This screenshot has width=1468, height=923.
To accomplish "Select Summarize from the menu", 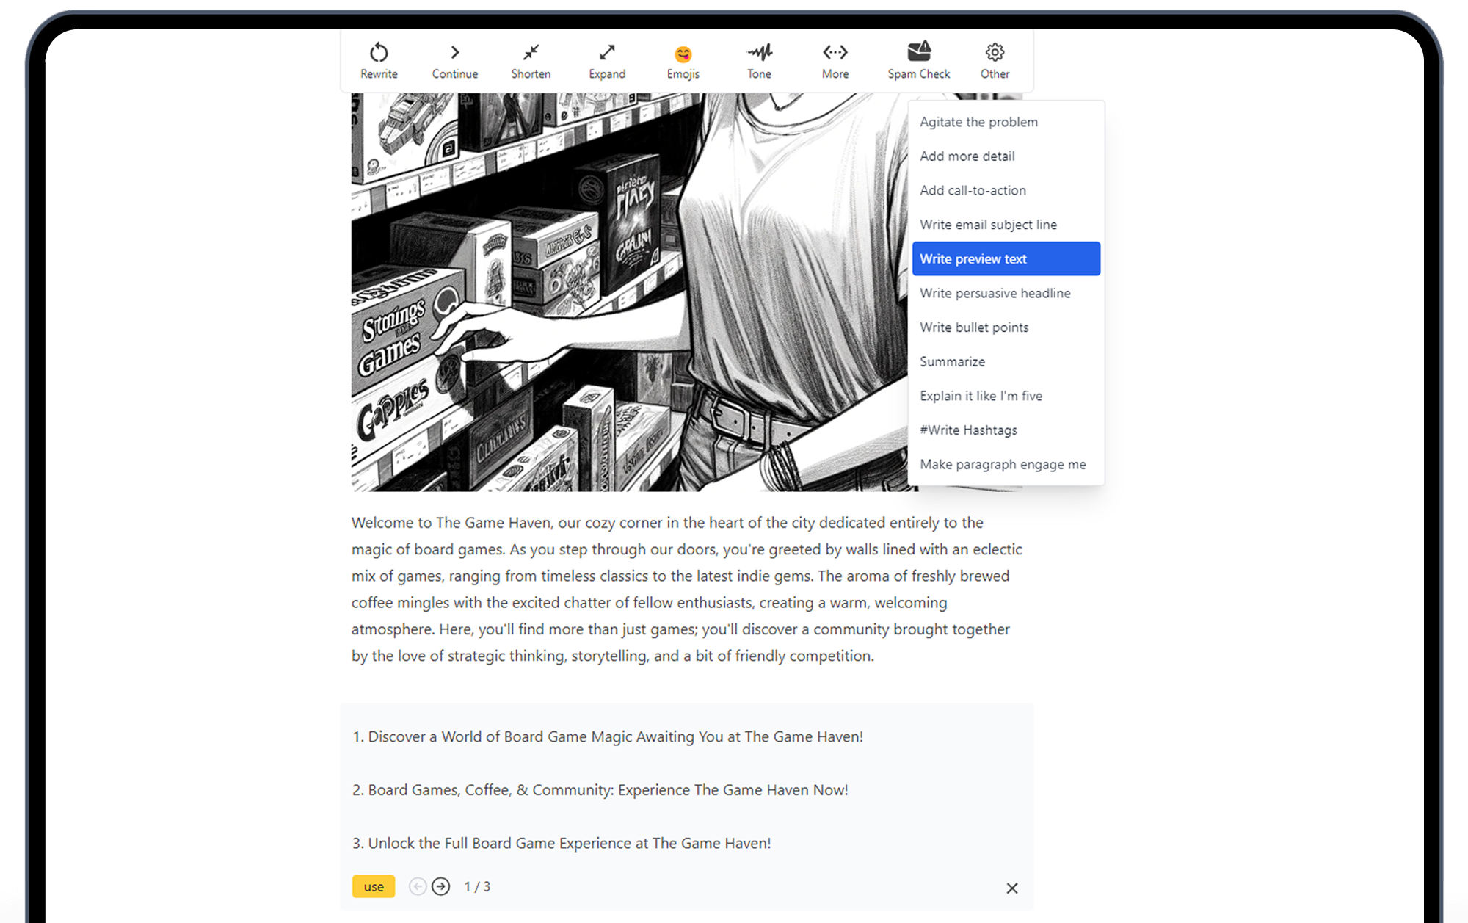I will [x=952, y=361].
